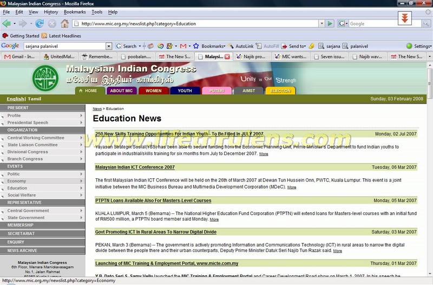Image resolution: width=433 pixels, height=285 pixels.
Task: Open Google Toolbar Settings
Action: (x=419, y=46)
